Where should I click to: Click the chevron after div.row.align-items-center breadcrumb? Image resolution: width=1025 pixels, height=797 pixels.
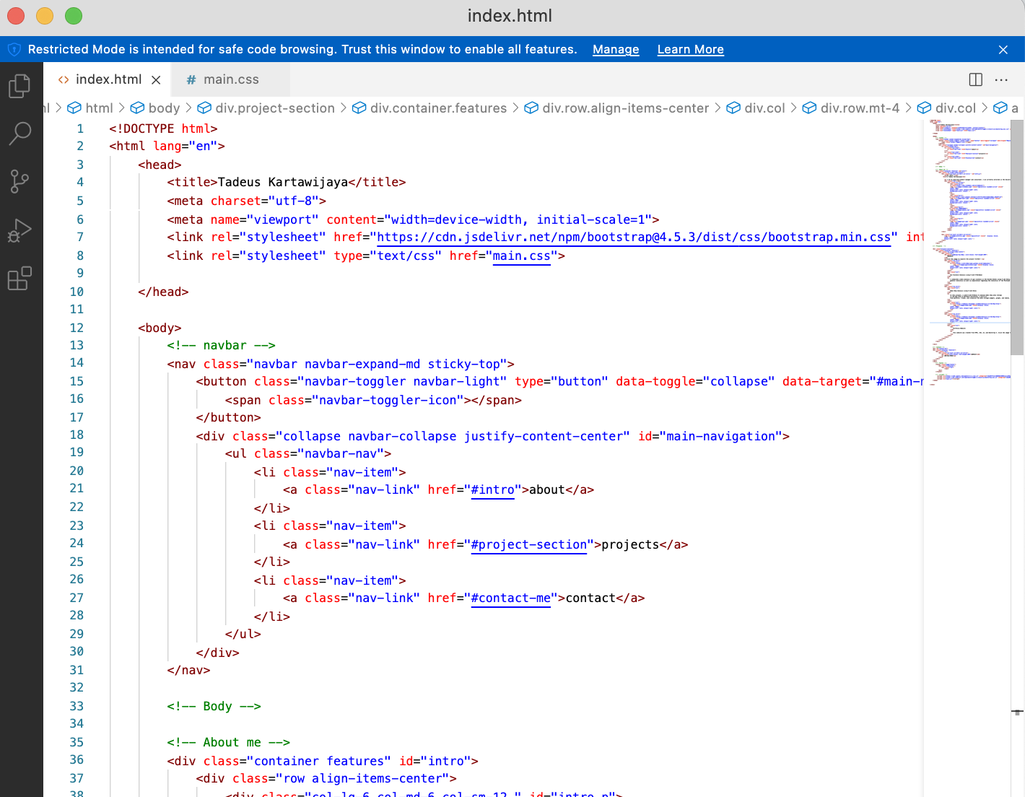718,108
